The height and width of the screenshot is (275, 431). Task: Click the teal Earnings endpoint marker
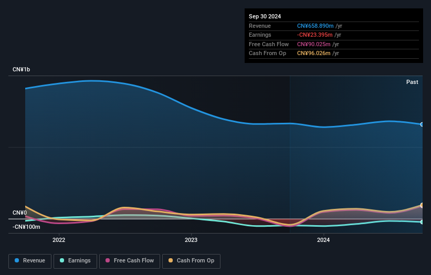coord(422,222)
